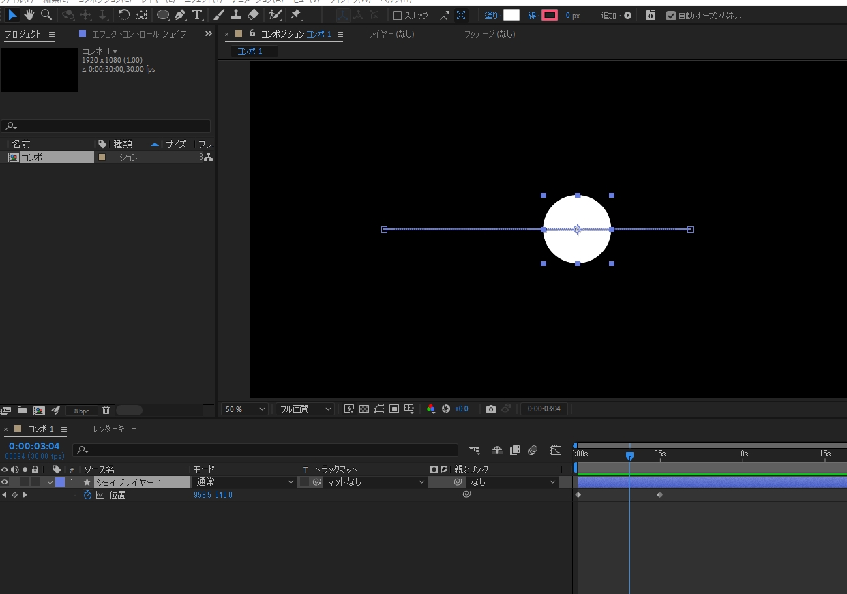
Task: Toggle Transparency Grid in composition panel
Action: click(x=366, y=409)
